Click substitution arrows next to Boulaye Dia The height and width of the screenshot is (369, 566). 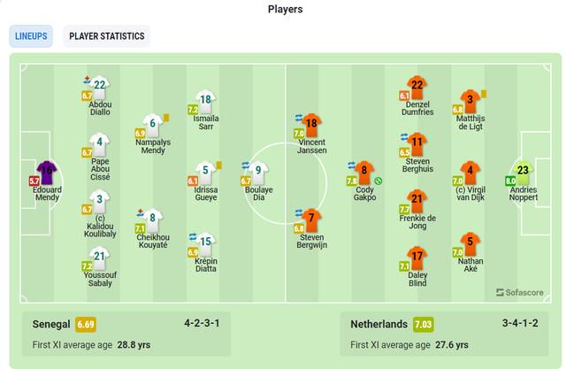(246, 165)
